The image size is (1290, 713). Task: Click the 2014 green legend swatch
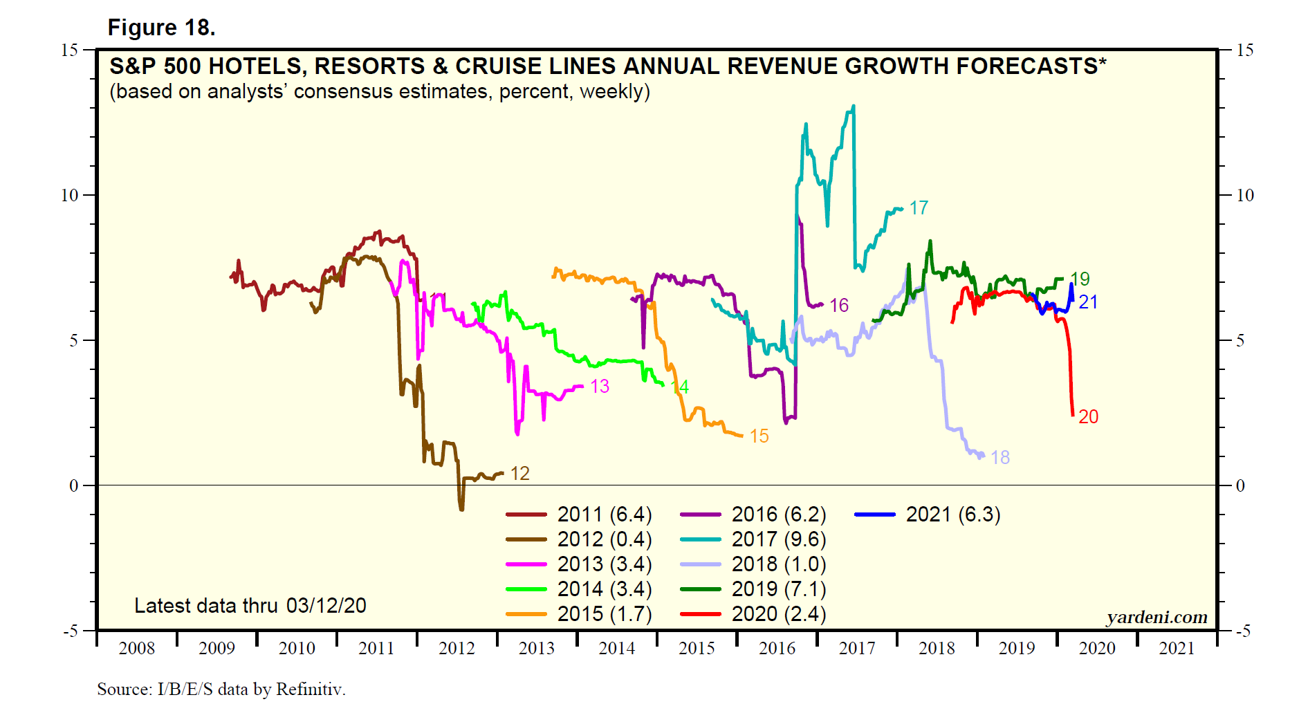[x=526, y=589]
